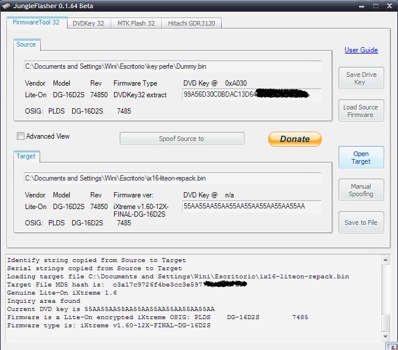Click the Target OSIG 'PLDS' text
Viewport: 398px width, 350px height.
click(x=56, y=223)
